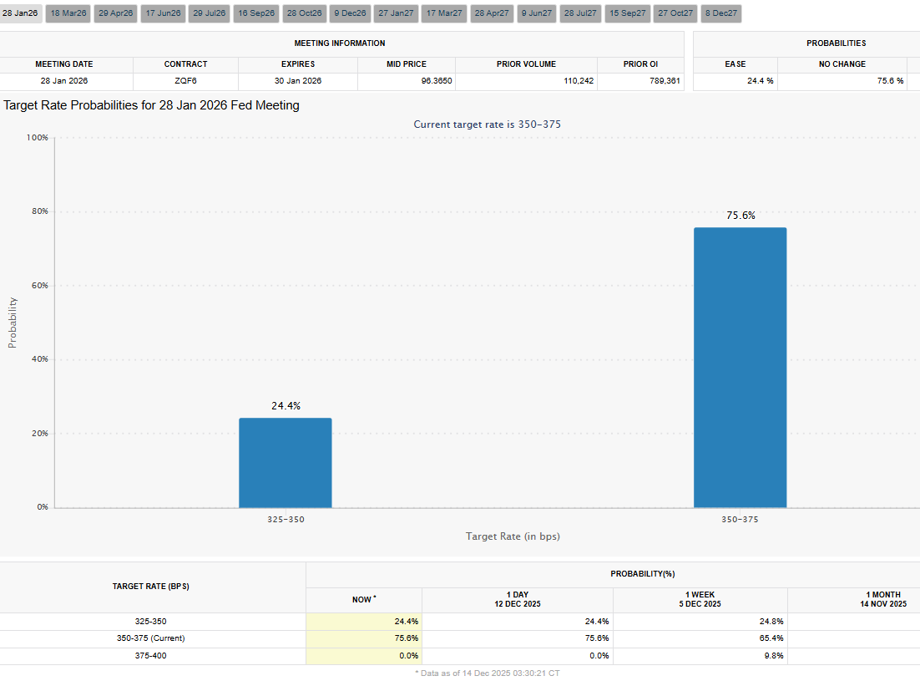
Task: Click the MEETING INFORMATION section header
Action: point(340,43)
